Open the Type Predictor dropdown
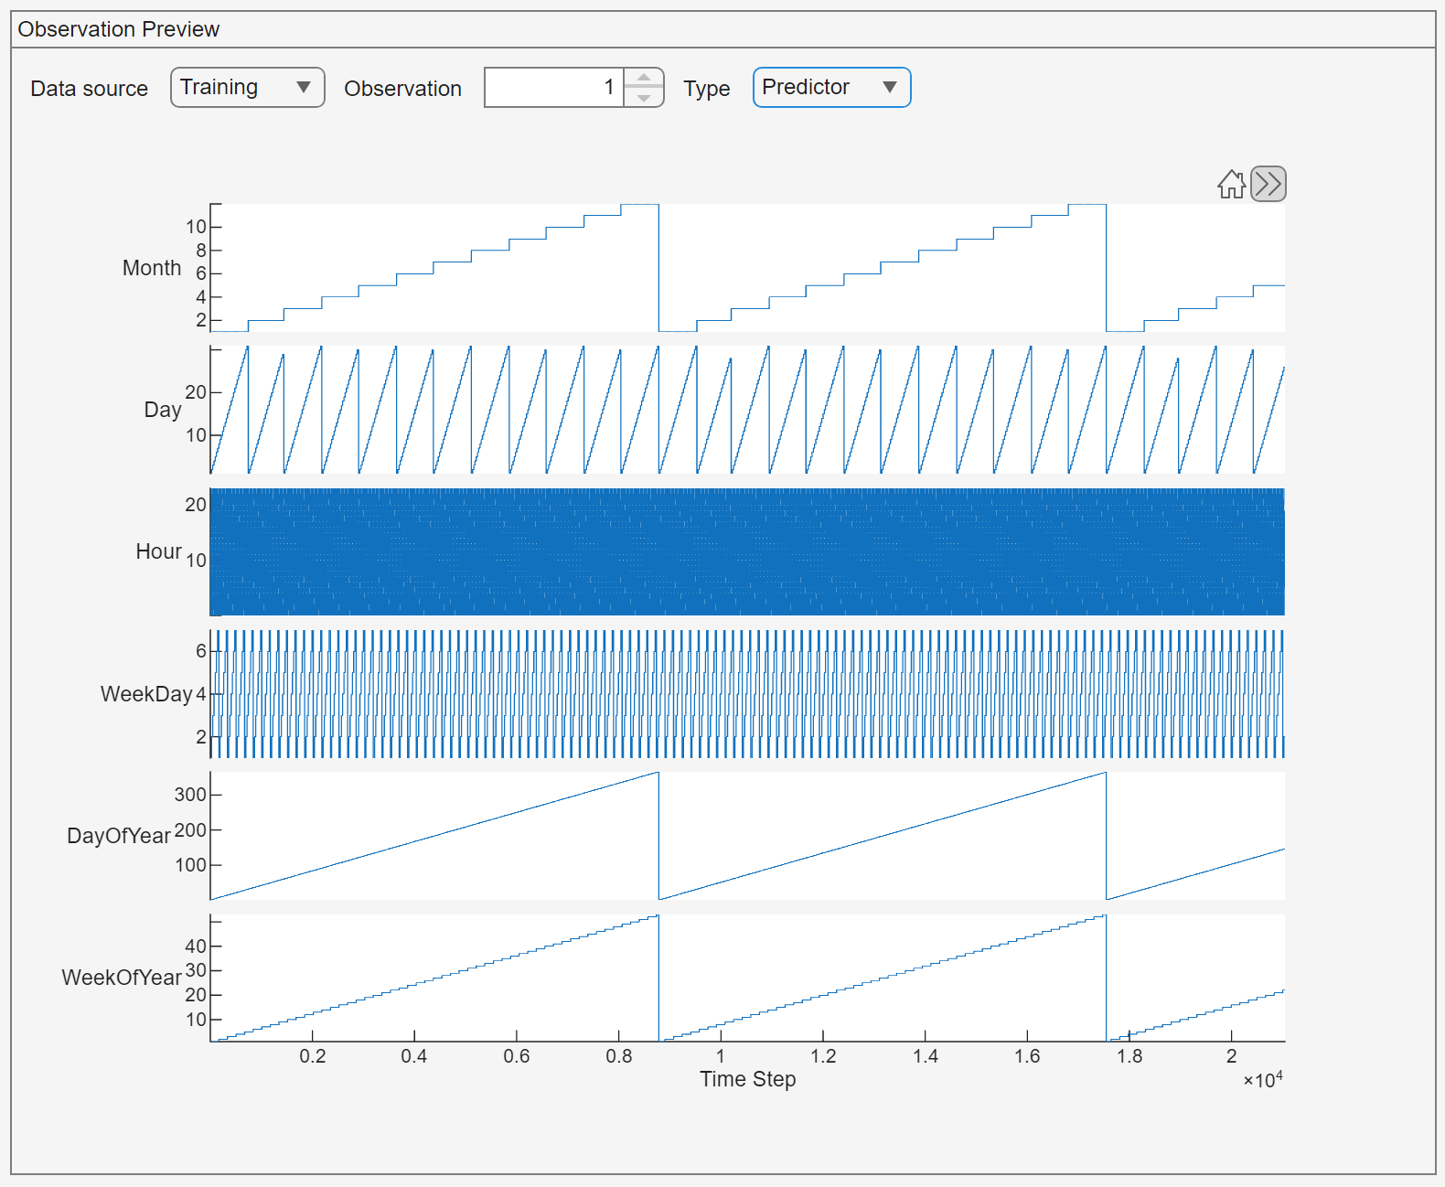1445x1187 pixels. point(830,88)
